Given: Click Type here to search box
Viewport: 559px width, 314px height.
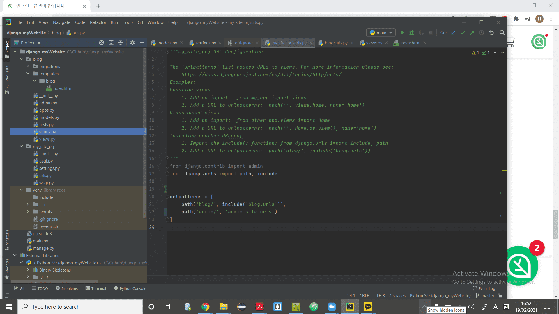Looking at the screenshot, I should (80, 307).
